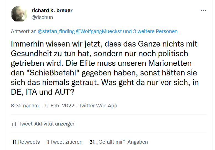Open the richard k. breuer display name

coord(52,10)
